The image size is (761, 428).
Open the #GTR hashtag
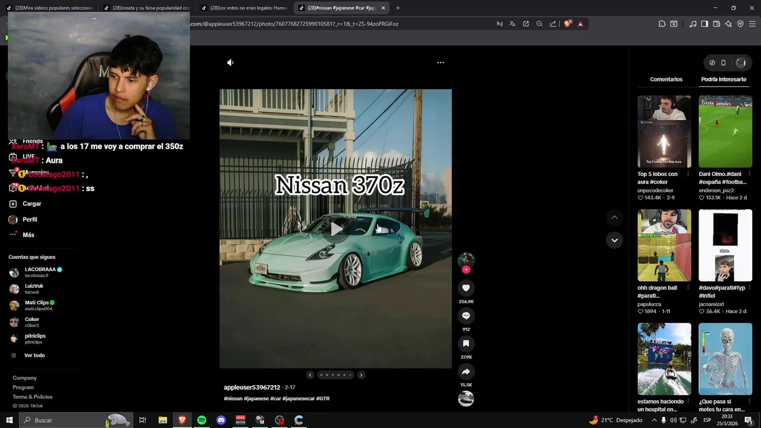point(323,398)
